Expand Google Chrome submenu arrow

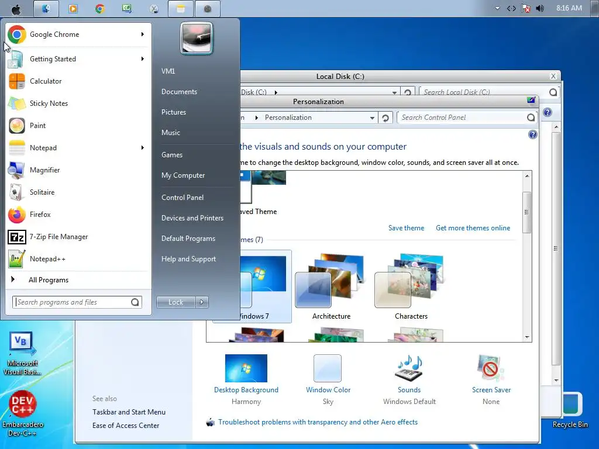pyautogui.click(x=143, y=34)
